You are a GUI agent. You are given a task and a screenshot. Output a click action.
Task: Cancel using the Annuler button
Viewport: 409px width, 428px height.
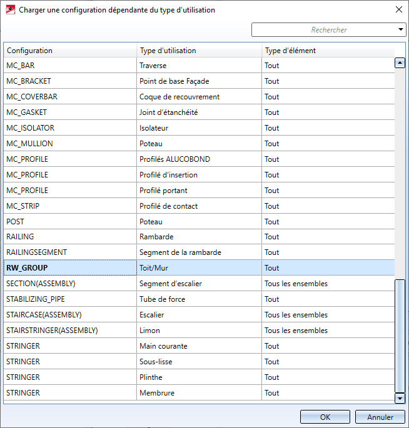point(380,417)
